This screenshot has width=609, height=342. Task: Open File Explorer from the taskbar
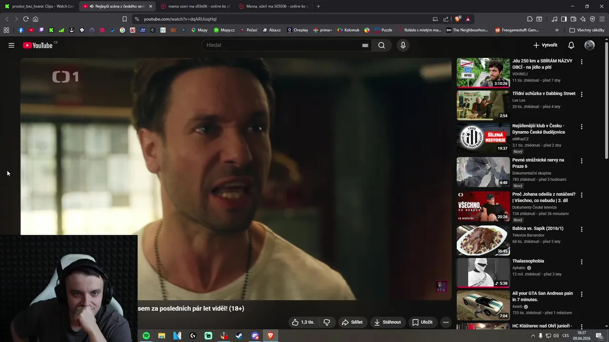coord(162,336)
